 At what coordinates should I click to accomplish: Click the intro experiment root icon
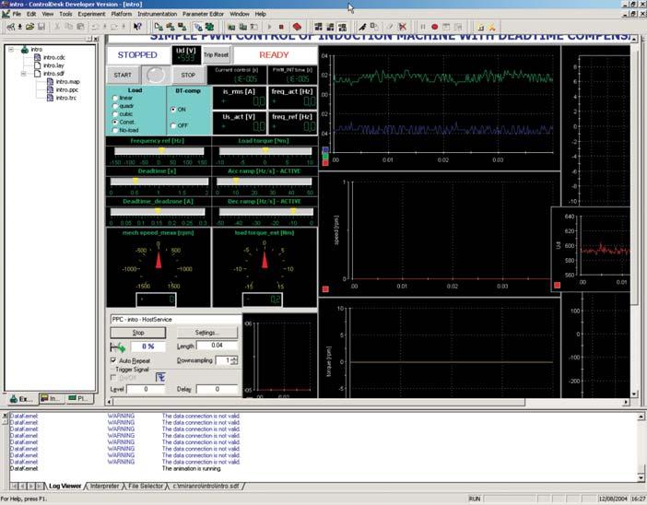coord(24,49)
